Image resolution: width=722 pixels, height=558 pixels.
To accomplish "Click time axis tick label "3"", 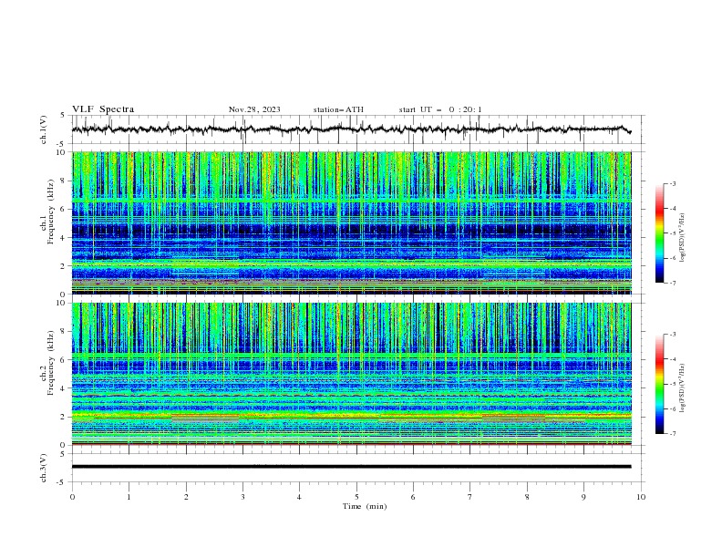I will [x=242, y=497].
